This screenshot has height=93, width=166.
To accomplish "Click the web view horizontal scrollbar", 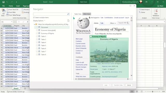I will [x=89, y=79].
